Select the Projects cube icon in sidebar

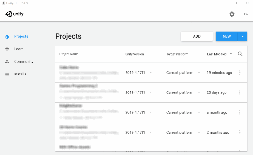(x=7, y=37)
